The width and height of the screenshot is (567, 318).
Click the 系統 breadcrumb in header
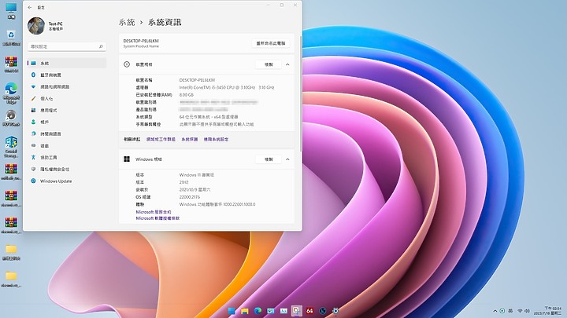click(127, 22)
